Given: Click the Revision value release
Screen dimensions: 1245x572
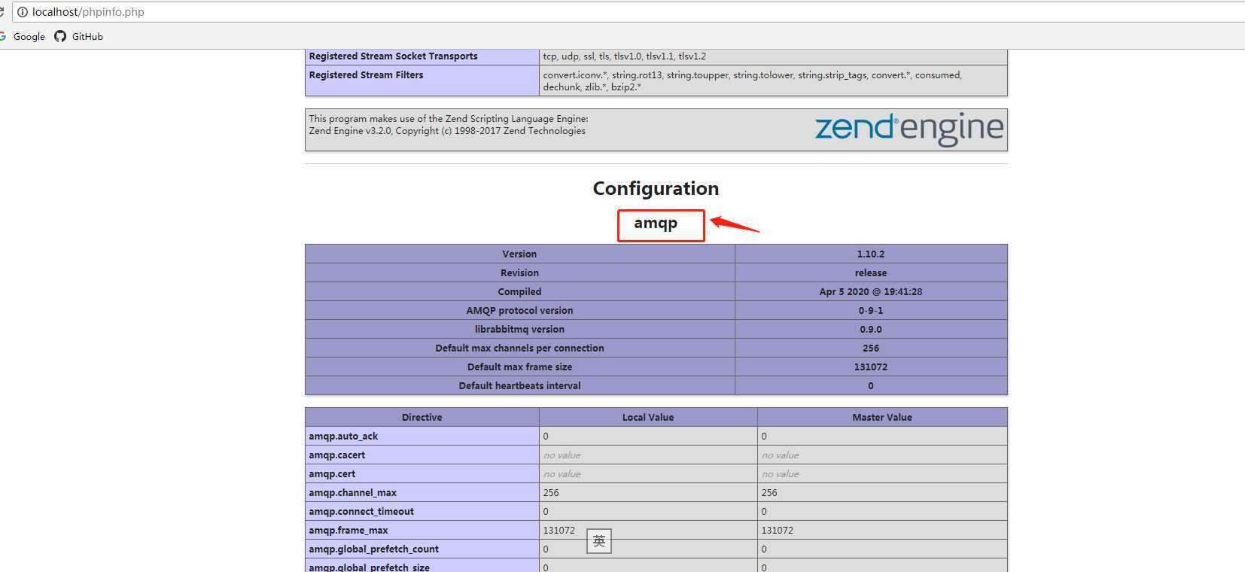Looking at the screenshot, I should pos(871,272).
